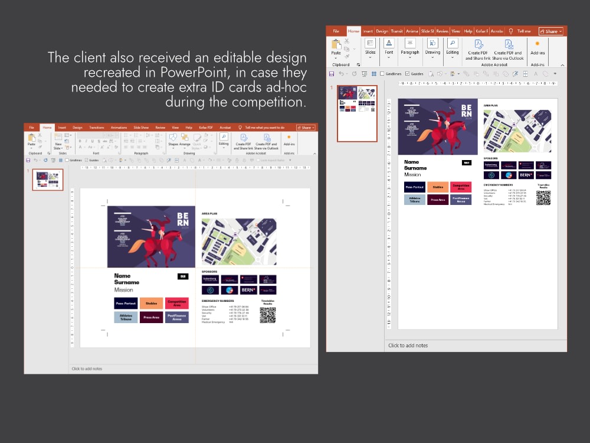This screenshot has width=590, height=443.
Task: Click Format Painter icon in right window
Action: (x=347, y=56)
